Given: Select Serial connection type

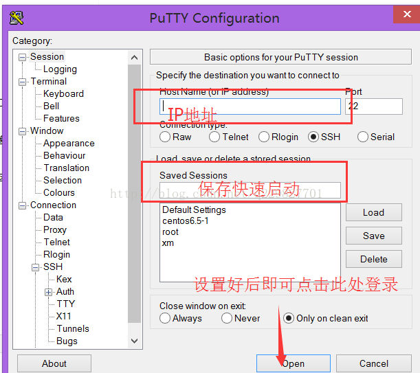Looking at the screenshot, I should [x=363, y=137].
